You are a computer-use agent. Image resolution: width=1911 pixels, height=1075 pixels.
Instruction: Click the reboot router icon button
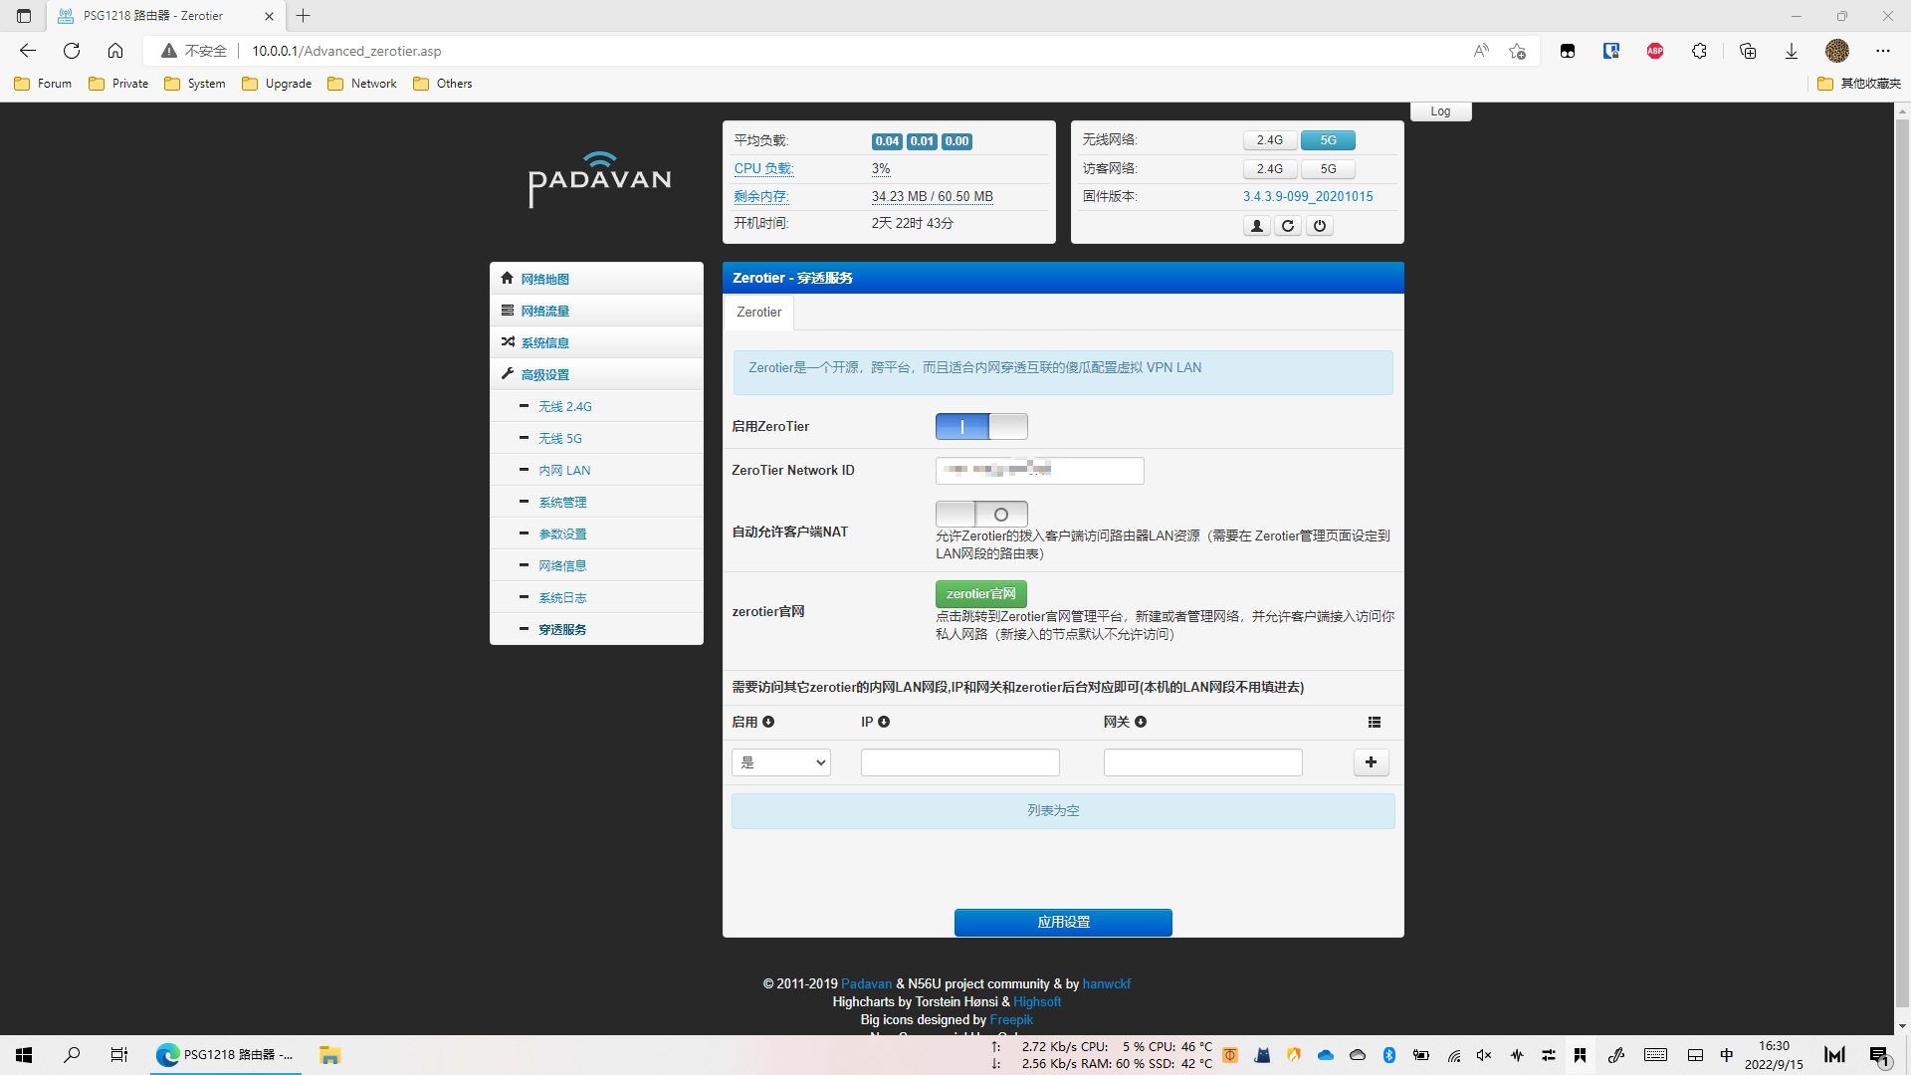tap(1288, 226)
